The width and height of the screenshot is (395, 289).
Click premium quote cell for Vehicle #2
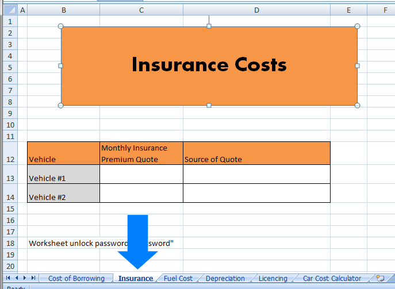(141, 193)
